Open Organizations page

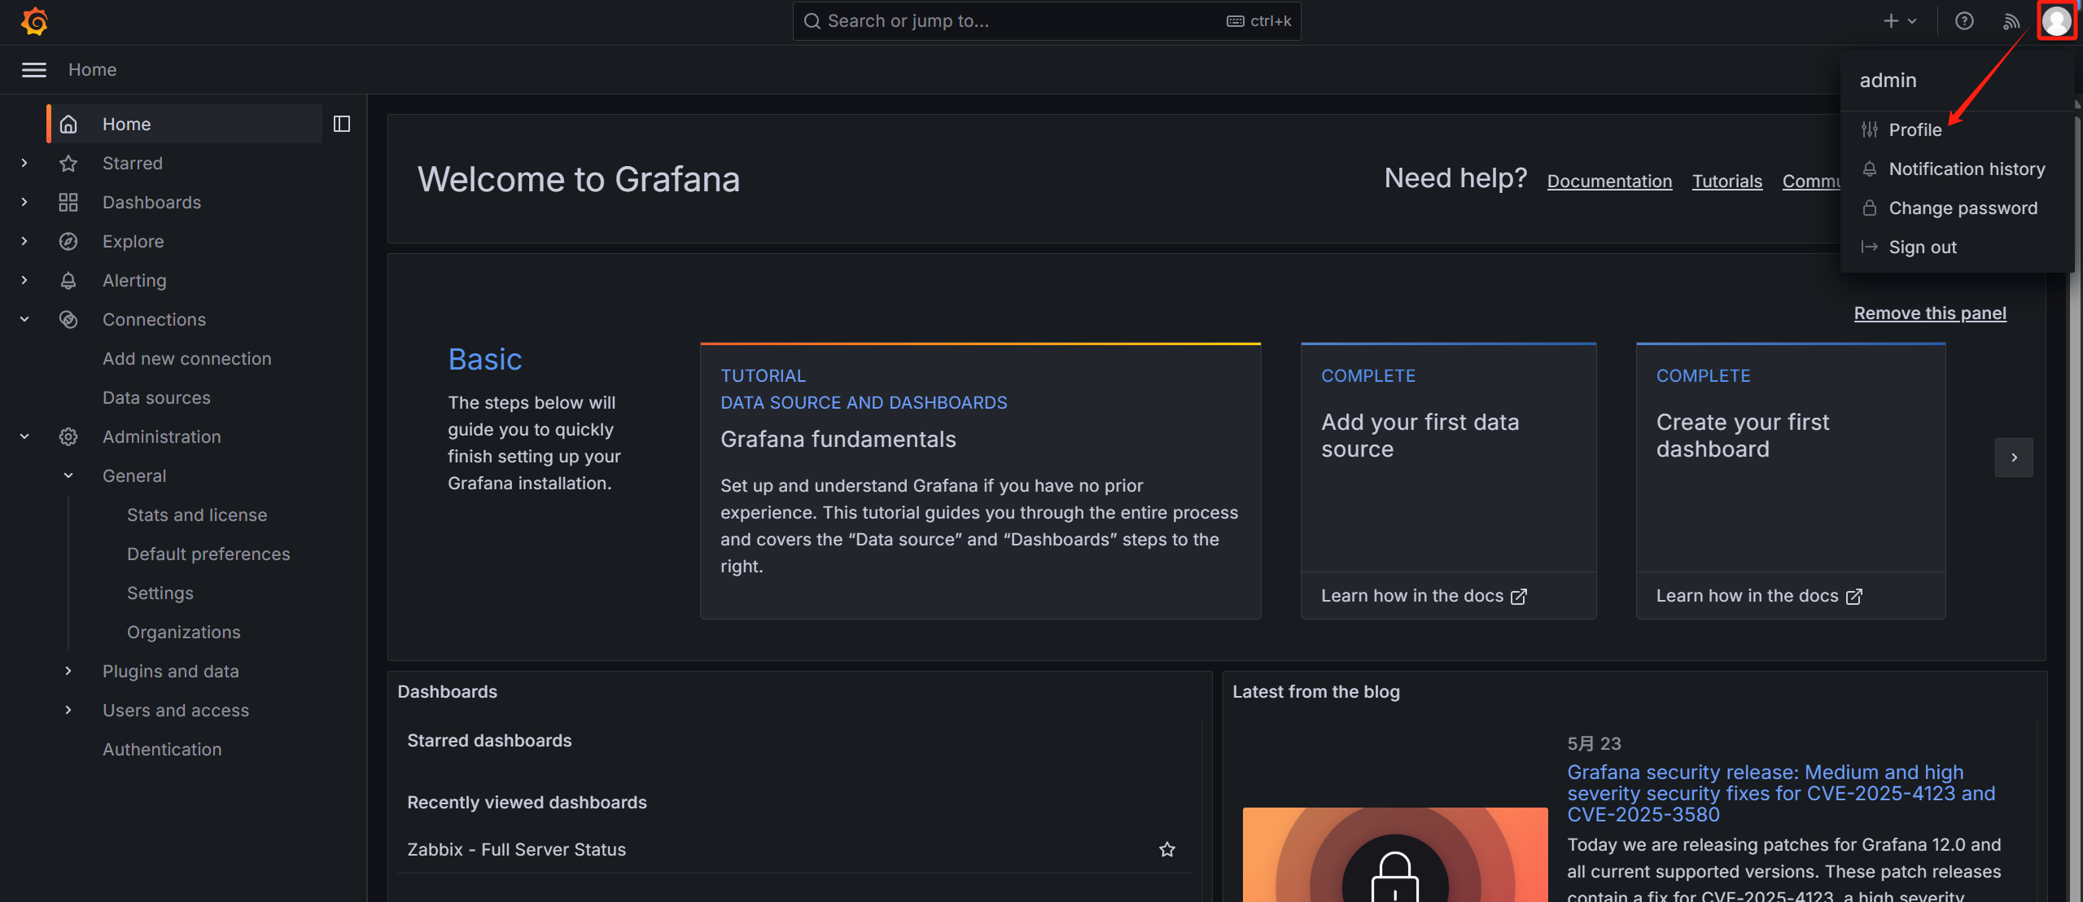pyautogui.click(x=184, y=632)
